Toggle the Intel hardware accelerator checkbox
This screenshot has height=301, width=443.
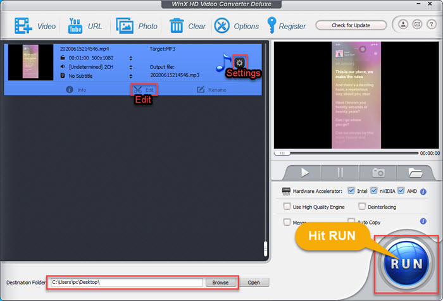[x=351, y=191]
